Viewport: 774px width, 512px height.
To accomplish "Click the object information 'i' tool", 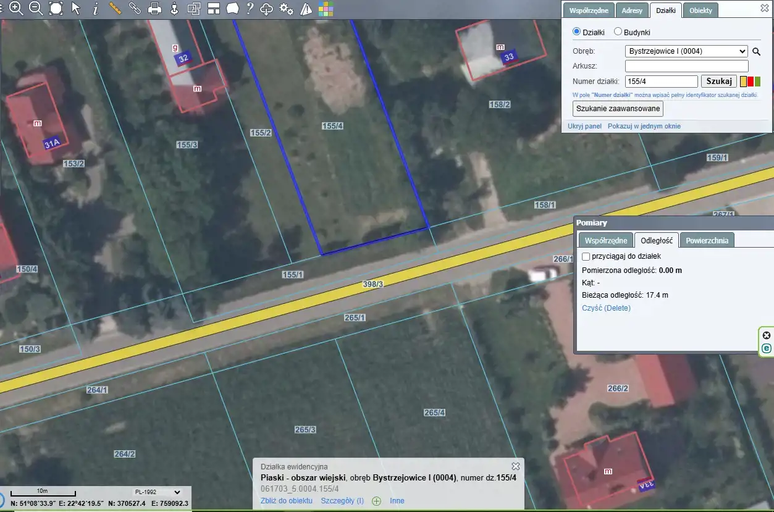I will (95, 9).
